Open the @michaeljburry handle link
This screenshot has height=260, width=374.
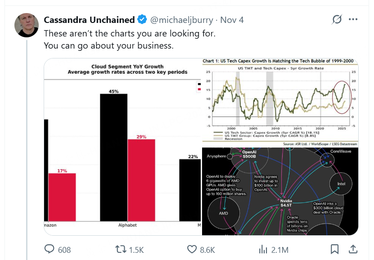[180, 20]
